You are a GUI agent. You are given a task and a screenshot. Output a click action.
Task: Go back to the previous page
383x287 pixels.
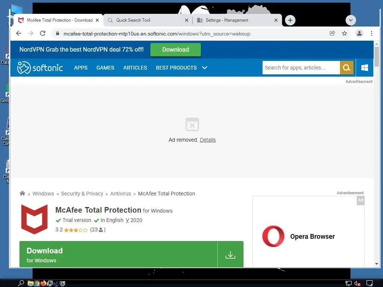point(19,33)
